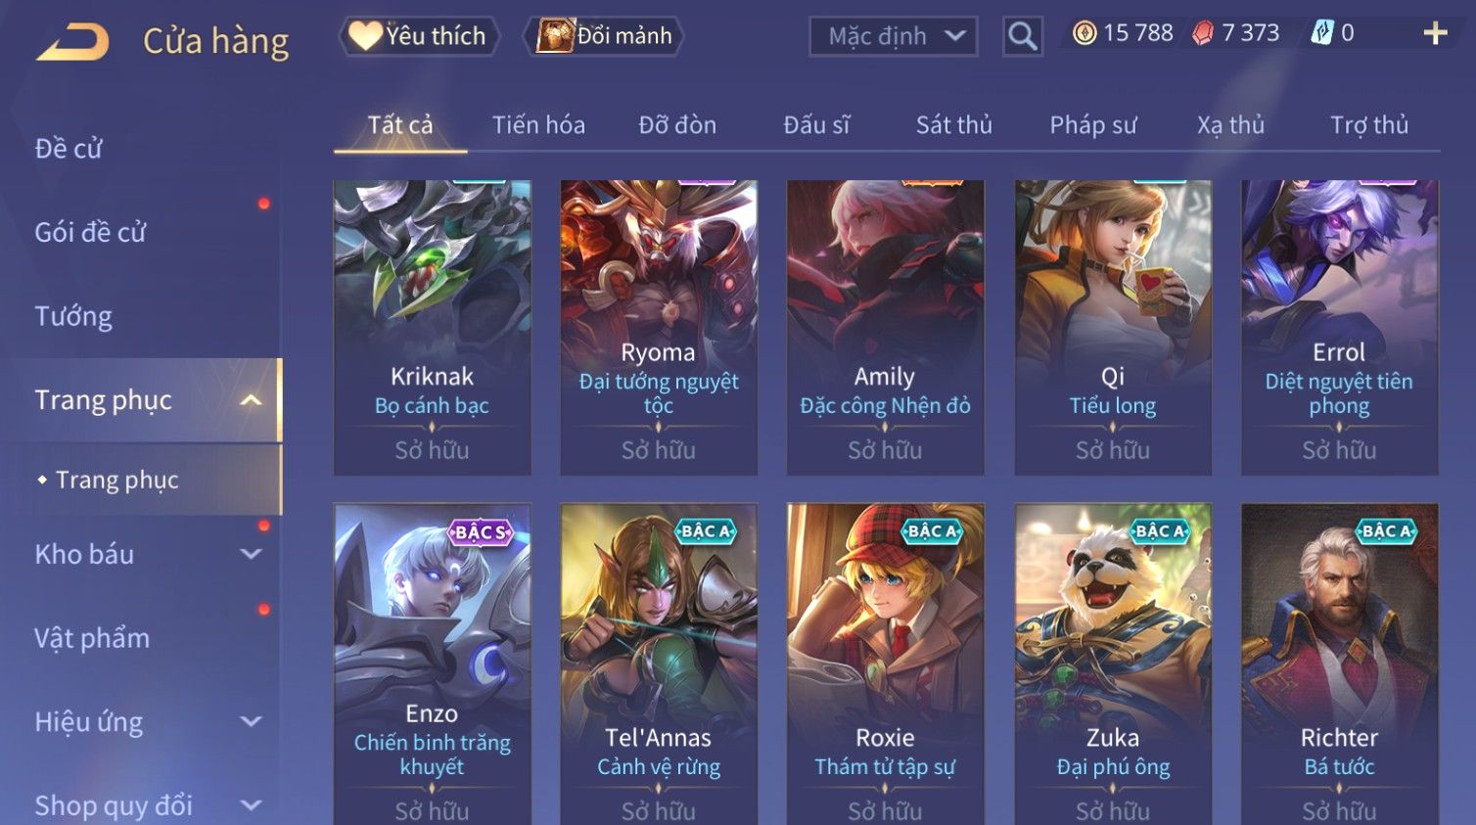Click the gold coin balance icon
Image resolution: width=1476 pixels, height=825 pixels.
1084,33
